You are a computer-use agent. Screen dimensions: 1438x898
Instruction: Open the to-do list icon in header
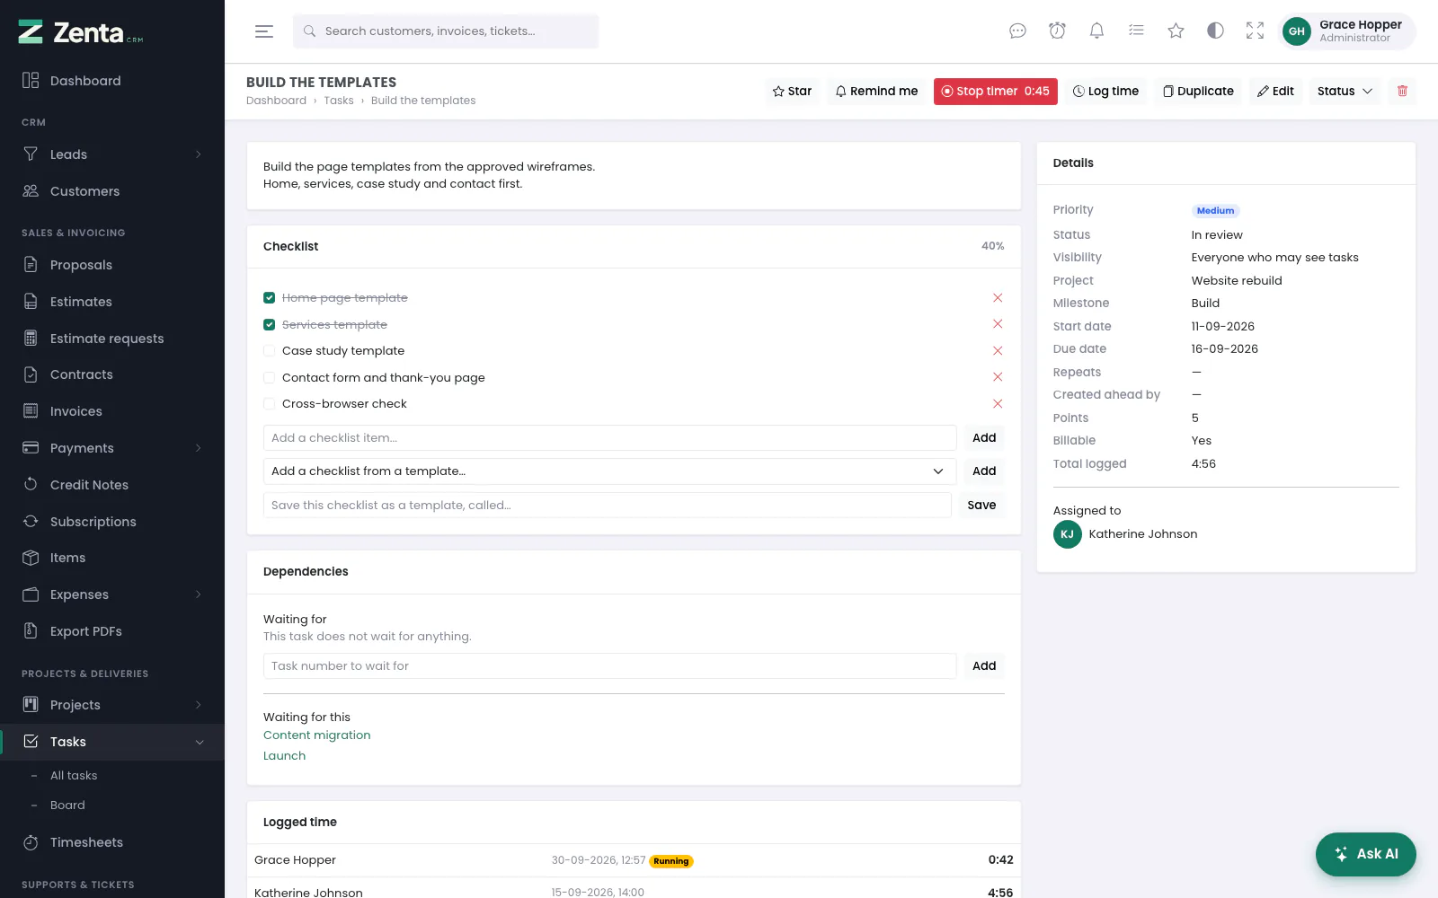tap(1136, 31)
